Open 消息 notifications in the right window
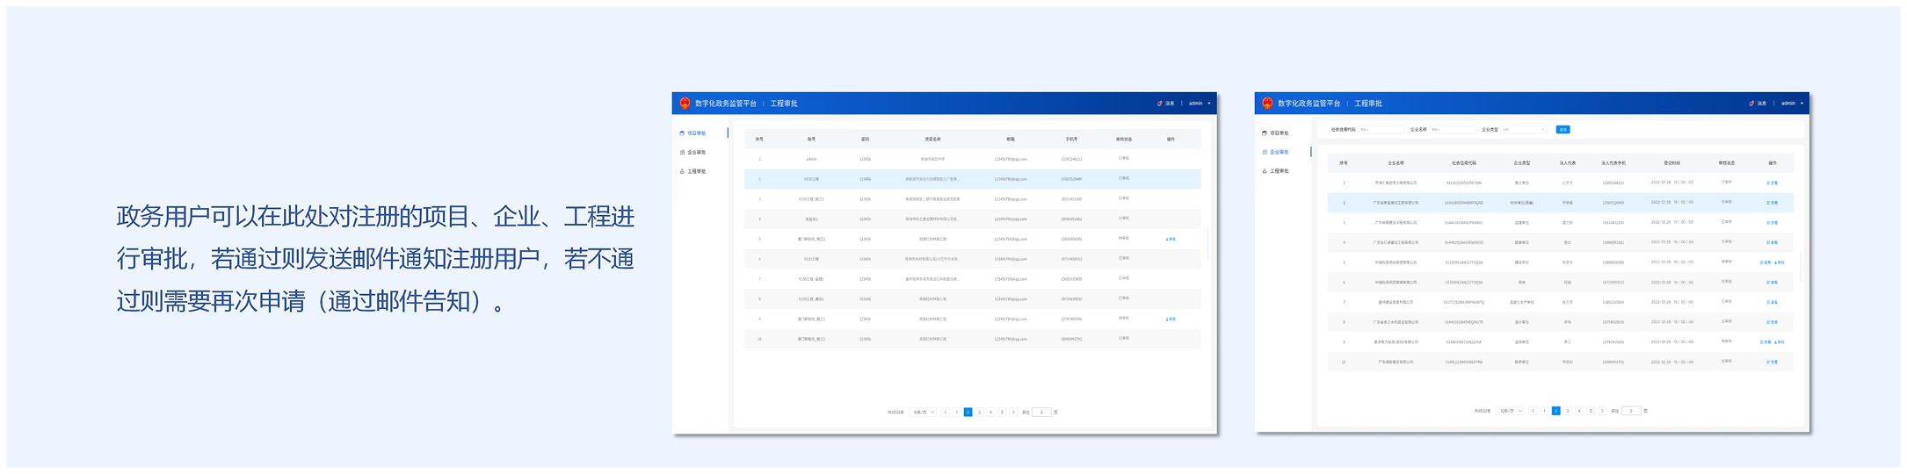1907x474 pixels. point(1758,104)
